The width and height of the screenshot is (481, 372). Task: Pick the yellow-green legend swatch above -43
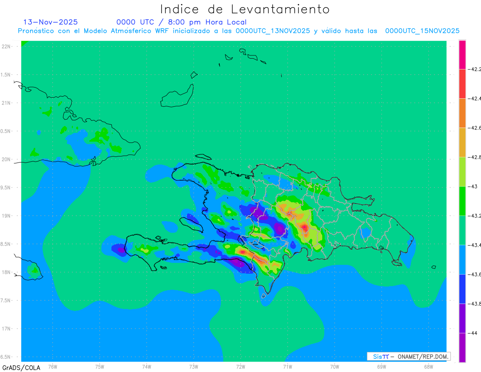(x=462, y=171)
